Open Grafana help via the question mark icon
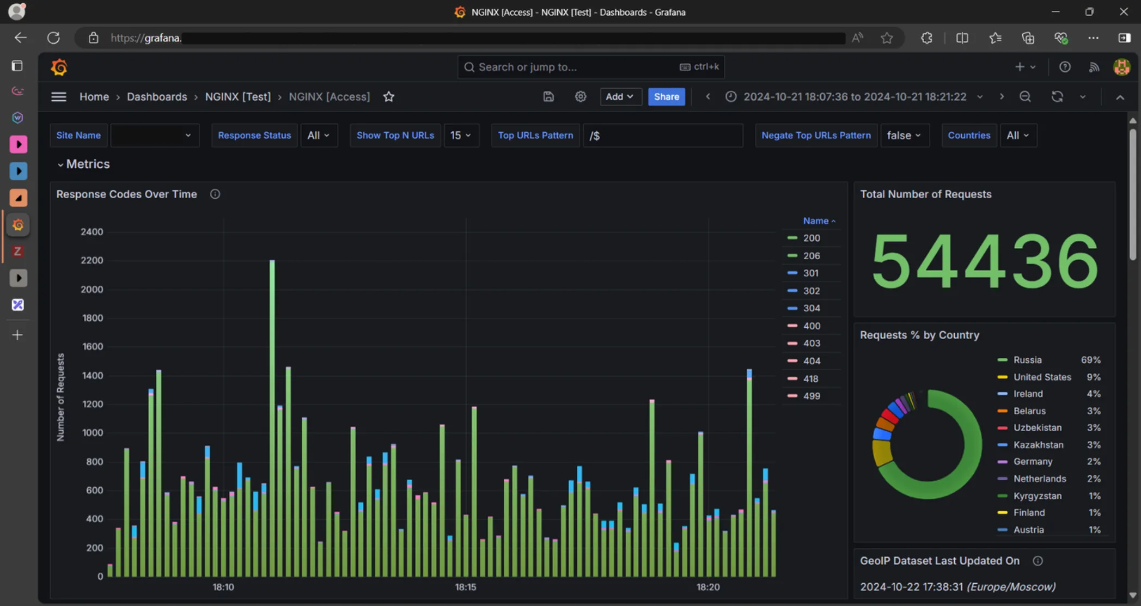Image resolution: width=1141 pixels, height=606 pixels. 1065,66
